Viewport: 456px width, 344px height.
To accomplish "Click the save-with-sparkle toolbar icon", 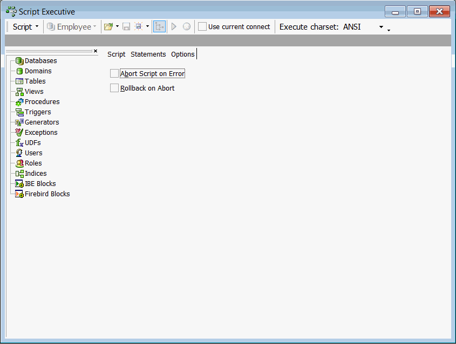I will [x=139, y=26].
